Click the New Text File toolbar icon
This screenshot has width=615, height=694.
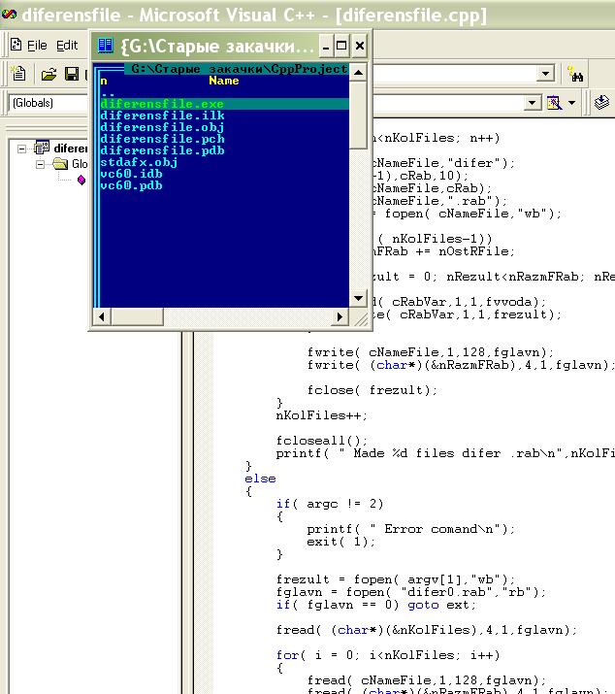click(17, 75)
